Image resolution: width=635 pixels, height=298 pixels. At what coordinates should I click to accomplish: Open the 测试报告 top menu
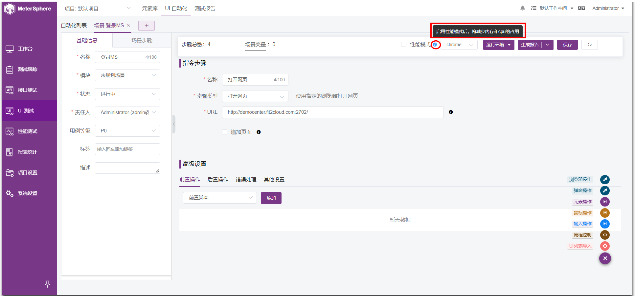pos(205,9)
